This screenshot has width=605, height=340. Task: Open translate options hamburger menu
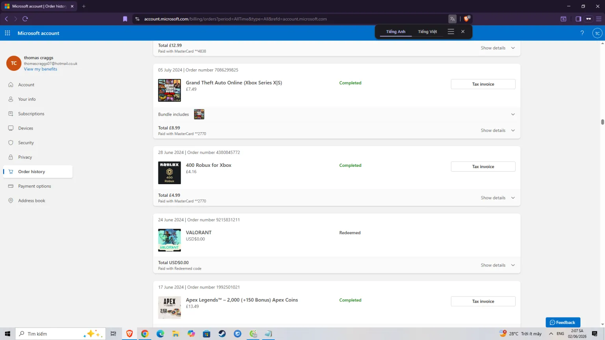[451, 31]
